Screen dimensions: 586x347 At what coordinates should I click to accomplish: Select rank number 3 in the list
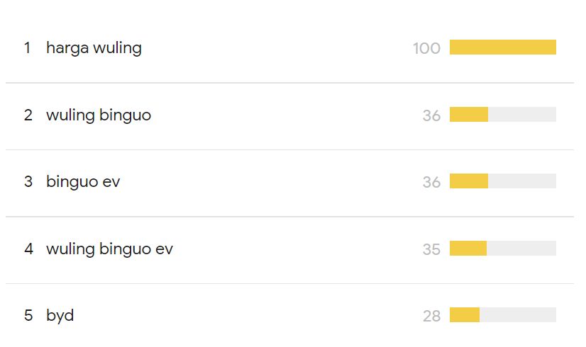coord(28,182)
